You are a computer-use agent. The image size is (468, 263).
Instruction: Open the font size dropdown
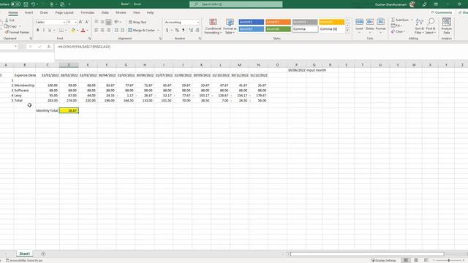(x=75, y=23)
